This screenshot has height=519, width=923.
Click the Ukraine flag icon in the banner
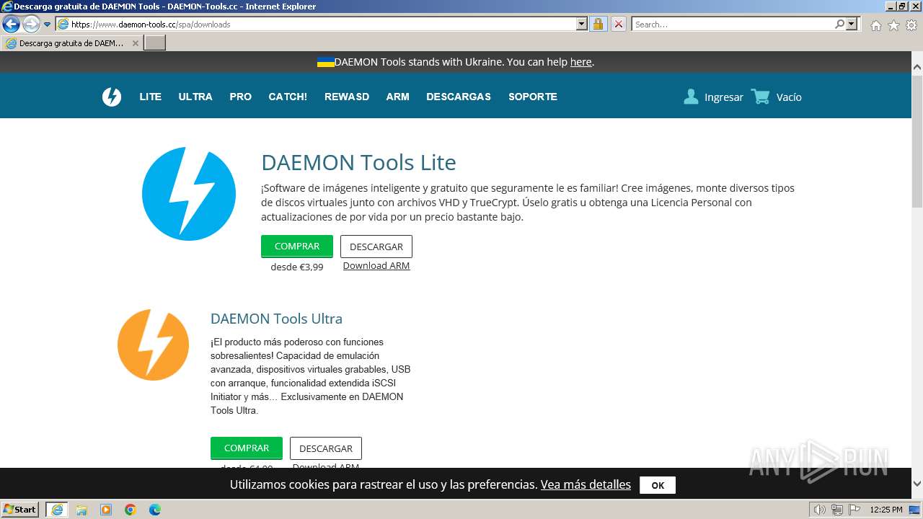tap(325, 62)
